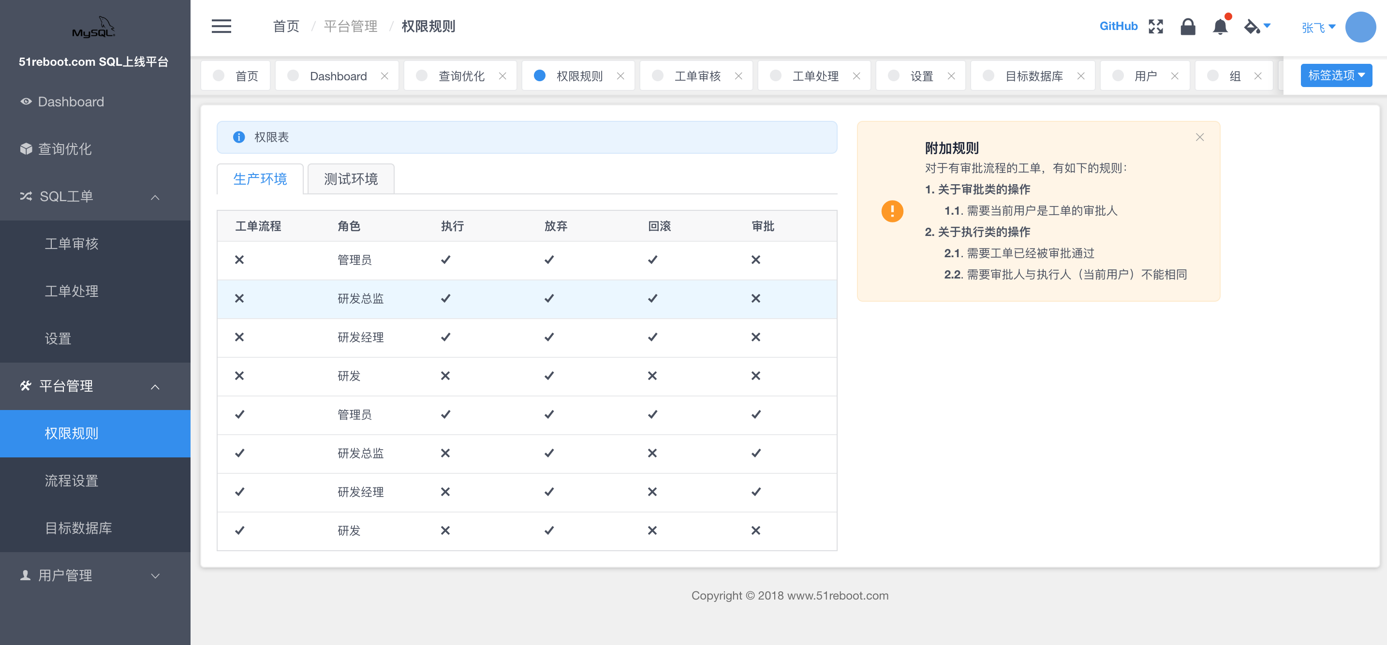1387x645 pixels.
Task: Collapse the SQL工单 sidebar submenu
Action: tap(155, 197)
